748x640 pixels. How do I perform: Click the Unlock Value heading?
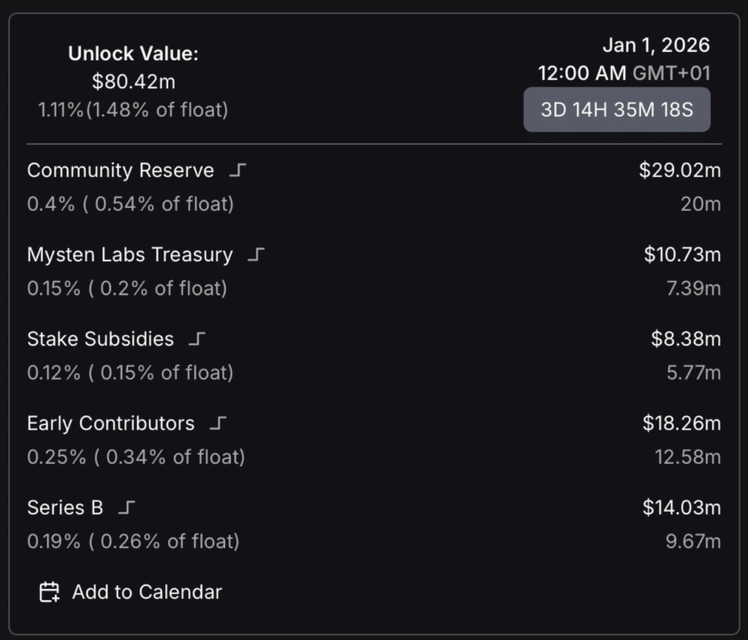(x=133, y=53)
